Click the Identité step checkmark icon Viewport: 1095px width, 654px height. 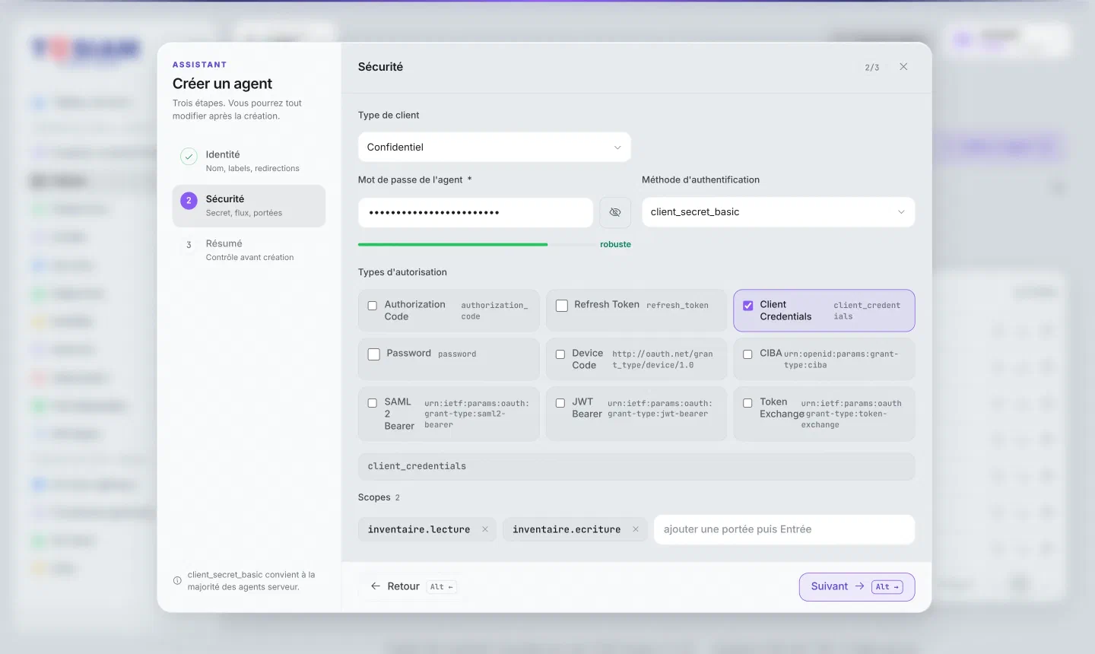(189, 157)
